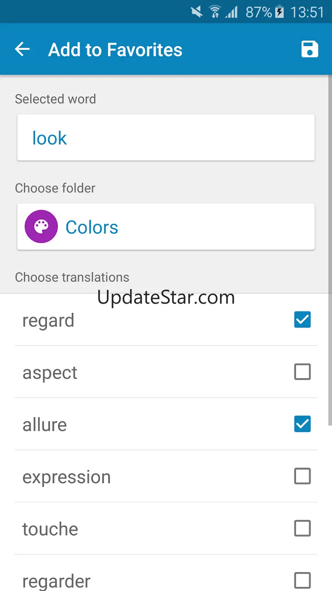Tap the 'Add to Favorites' title

(x=115, y=49)
